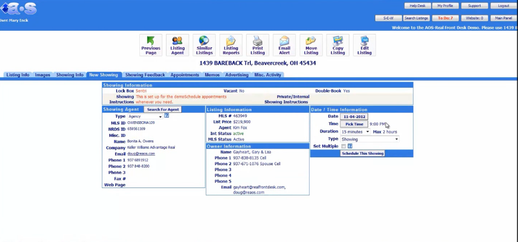Click the Print Listing icon
This screenshot has width=518, height=242.
coord(258,45)
